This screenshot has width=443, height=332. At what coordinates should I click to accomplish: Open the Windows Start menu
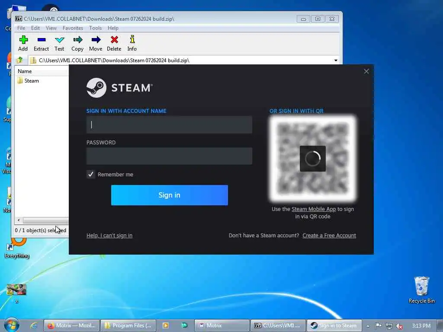click(11, 325)
